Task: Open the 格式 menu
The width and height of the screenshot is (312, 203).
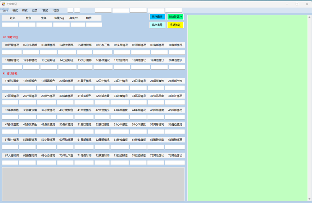Action: pos(15,11)
